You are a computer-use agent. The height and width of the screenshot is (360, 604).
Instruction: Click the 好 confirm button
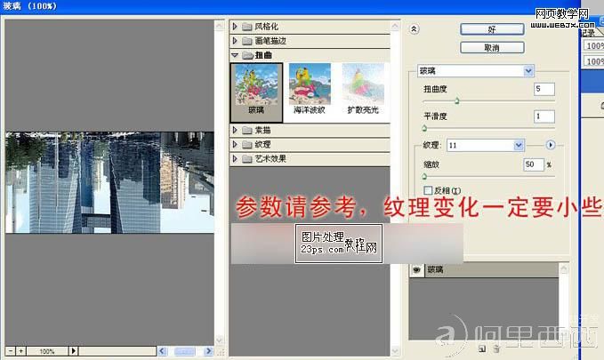pos(492,29)
